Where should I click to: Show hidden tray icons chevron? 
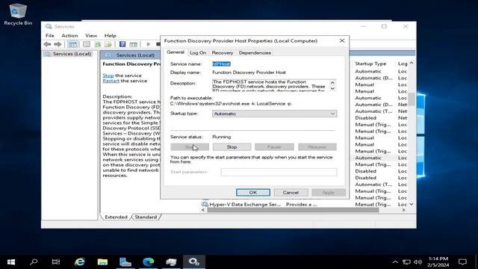click(x=395, y=262)
